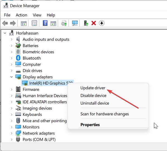Click the Forward arrow toolbar icon
Screen dimensions: 167x151
point(13,23)
